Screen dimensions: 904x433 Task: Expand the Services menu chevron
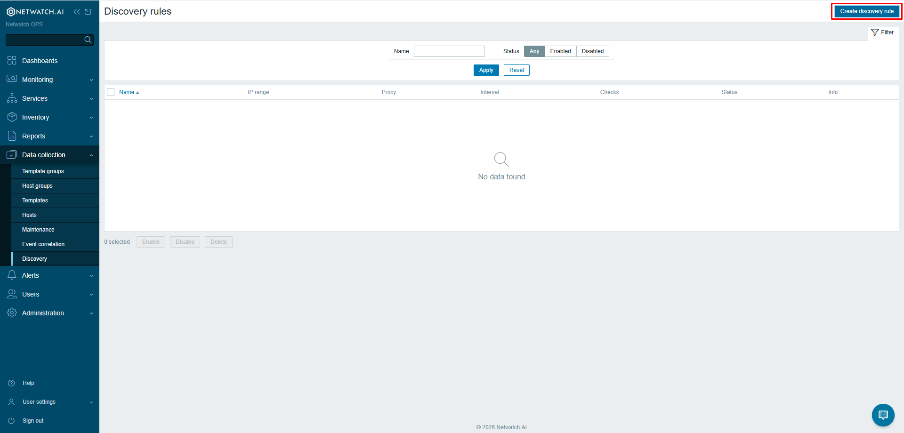tap(91, 99)
